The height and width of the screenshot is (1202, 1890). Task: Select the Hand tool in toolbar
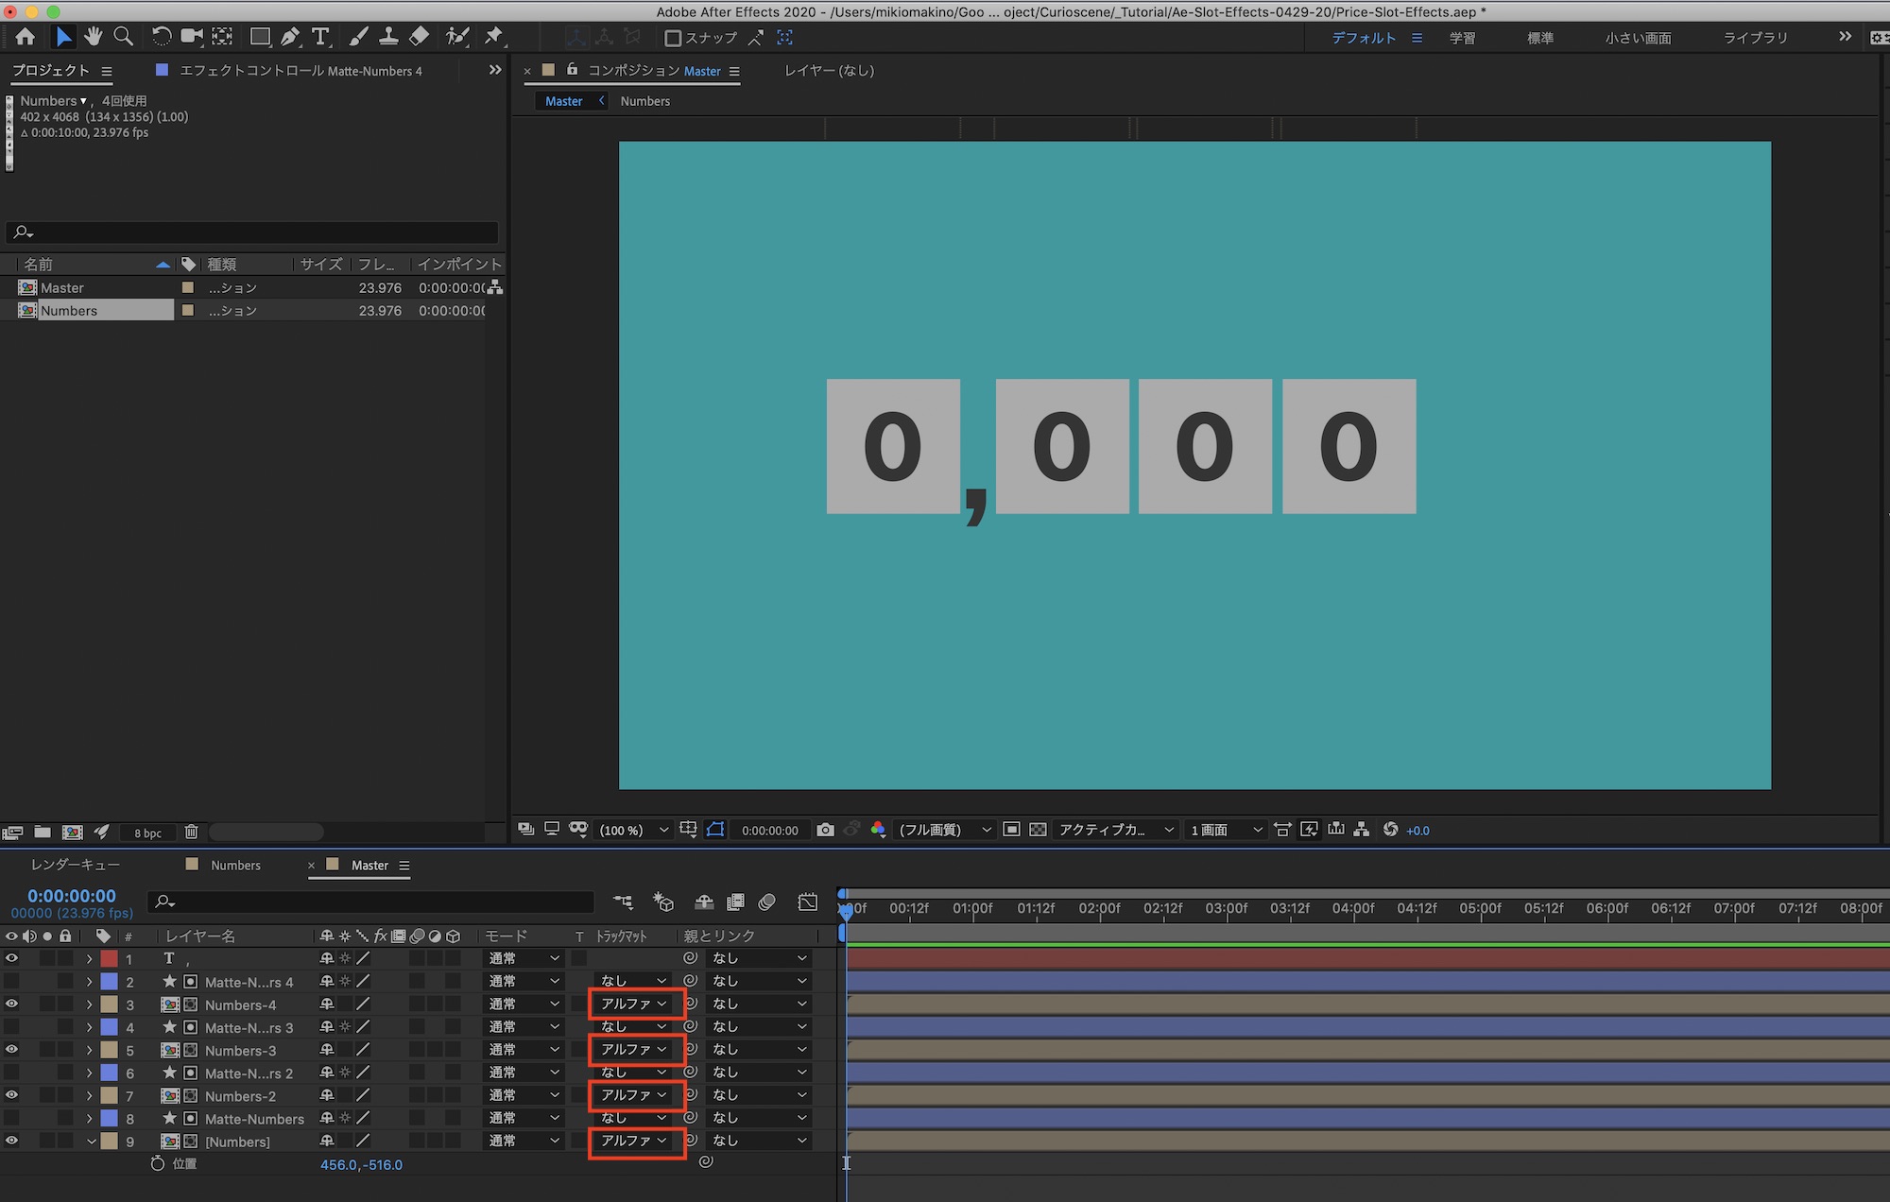[93, 37]
